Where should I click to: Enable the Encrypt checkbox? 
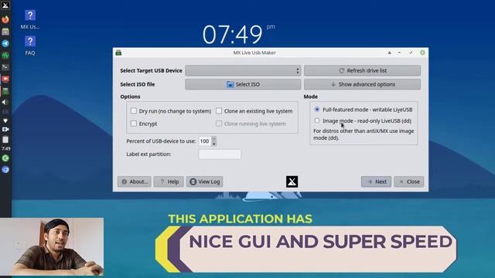(134, 124)
